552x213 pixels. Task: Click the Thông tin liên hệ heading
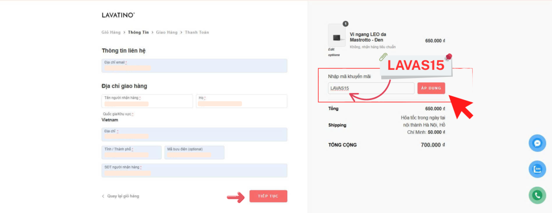click(x=123, y=51)
